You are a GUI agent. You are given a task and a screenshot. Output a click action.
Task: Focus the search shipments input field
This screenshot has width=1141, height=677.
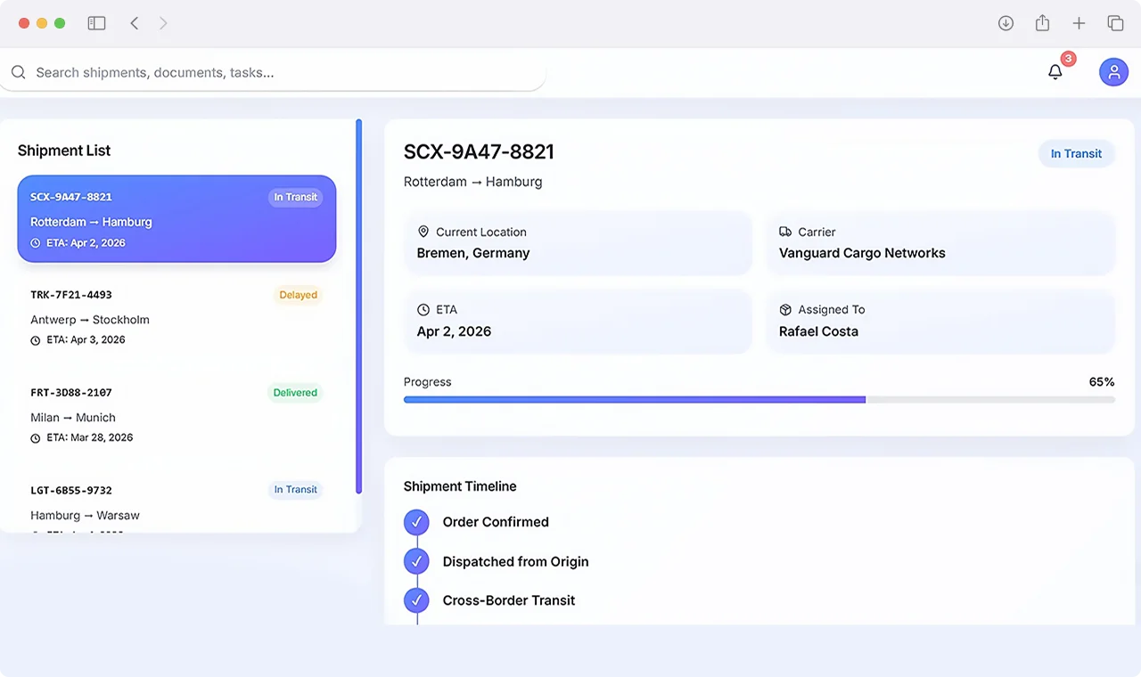point(273,72)
